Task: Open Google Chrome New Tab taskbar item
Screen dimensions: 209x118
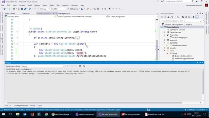Action: [61, 114]
